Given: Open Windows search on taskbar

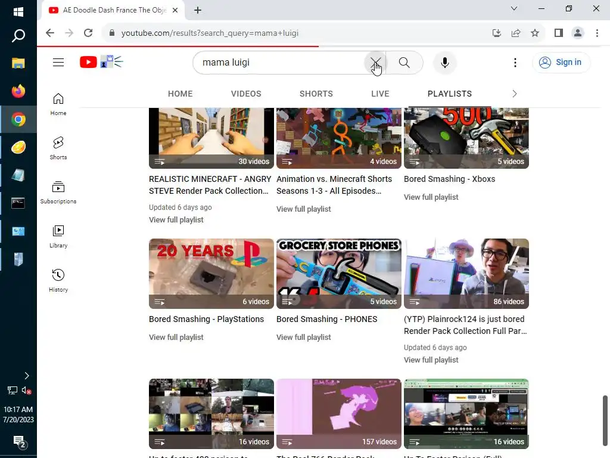Looking at the screenshot, I should (18, 36).
